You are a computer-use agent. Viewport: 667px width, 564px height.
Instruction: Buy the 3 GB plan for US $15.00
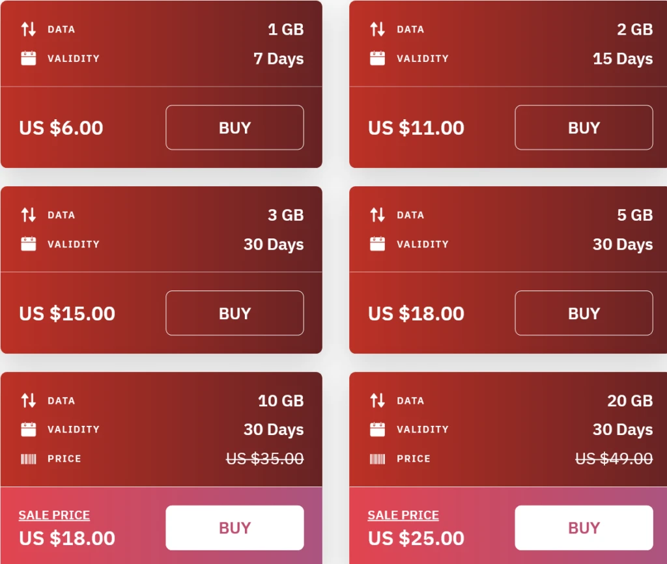(234, 313)
